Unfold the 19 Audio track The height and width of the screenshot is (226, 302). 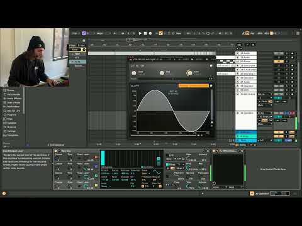pos(238,57)
